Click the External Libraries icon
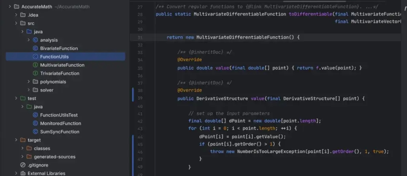 (23, 173)
